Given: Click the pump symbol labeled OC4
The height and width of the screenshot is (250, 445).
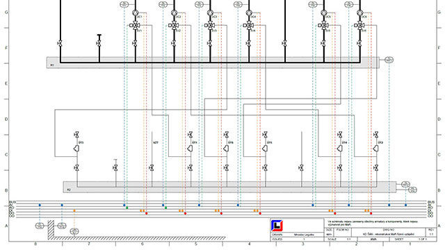Looking at the screenshot, I should click(x=249, y=12).
